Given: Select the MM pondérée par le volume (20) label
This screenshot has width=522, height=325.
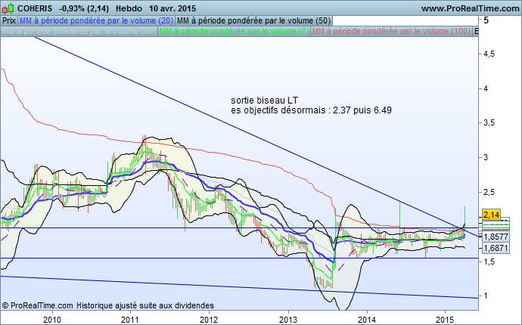Looking at the screenshot, I should (97, 20).
